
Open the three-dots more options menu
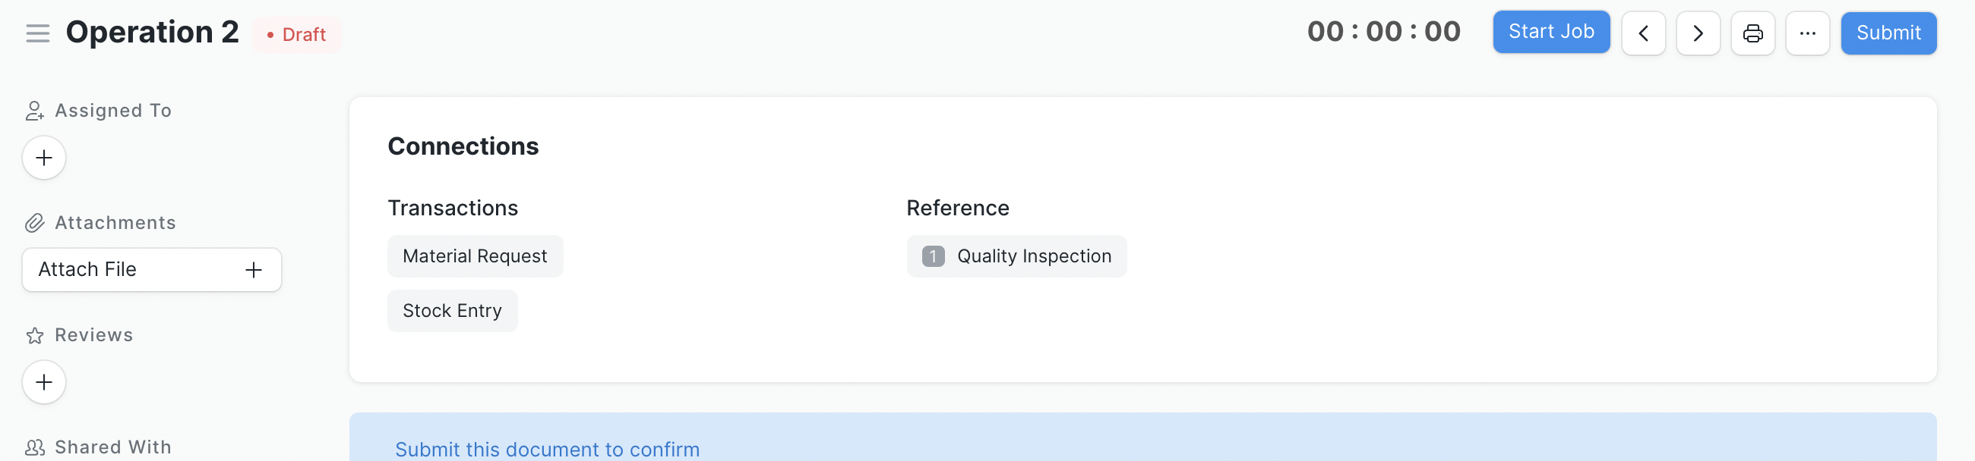click(x=1807, y=33)
